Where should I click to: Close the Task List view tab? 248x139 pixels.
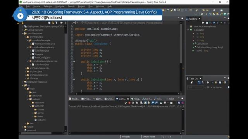click(x=200, y=78)
